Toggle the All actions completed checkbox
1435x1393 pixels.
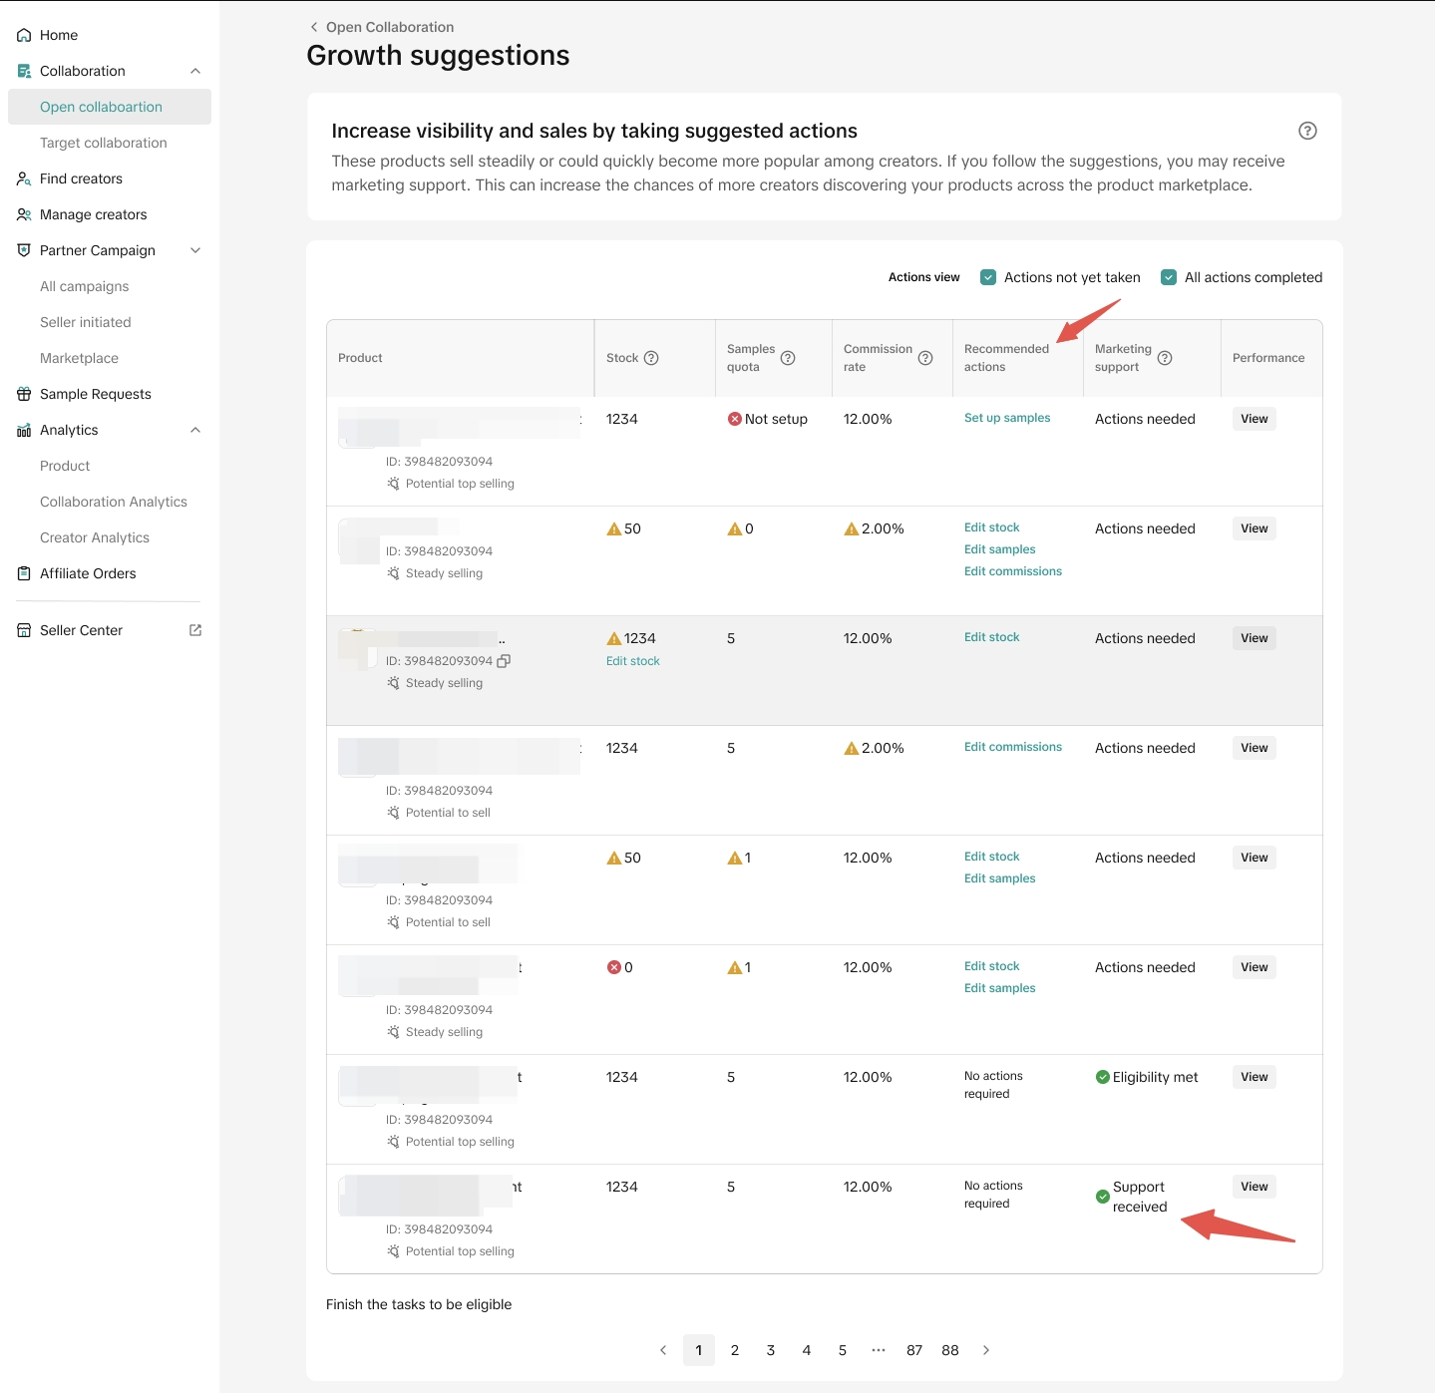[x=1169, y=277]
